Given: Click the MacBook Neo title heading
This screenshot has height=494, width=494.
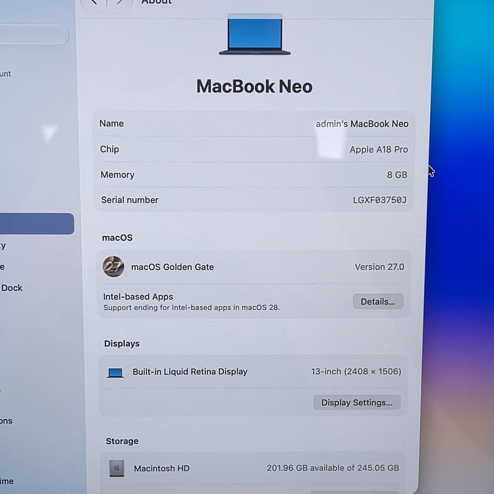Looking at the screenshot, I should (254, 86).
